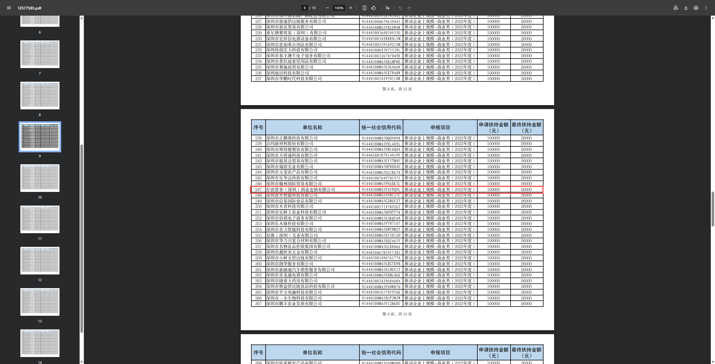Image resolution: width=715 pixels, height=364 pixels.
Task: Open page 8 thumbnail
Action: tap(40, 95)
